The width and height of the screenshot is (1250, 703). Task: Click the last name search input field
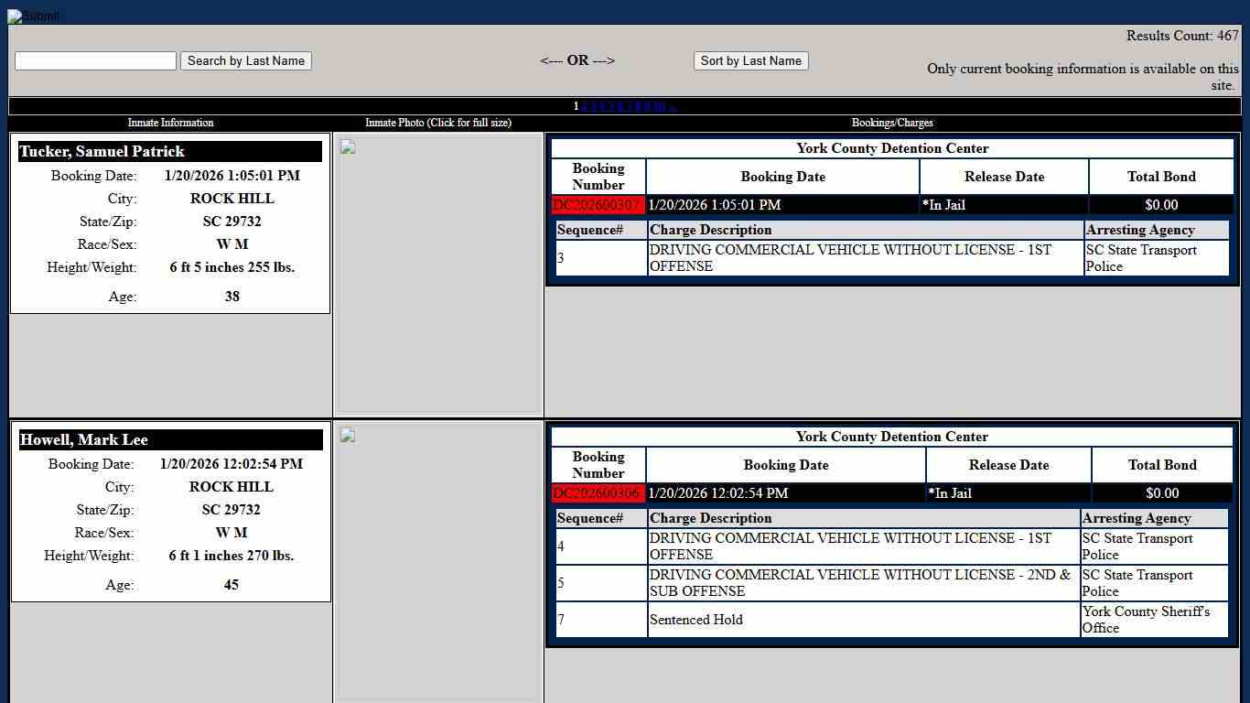(95, 60)
